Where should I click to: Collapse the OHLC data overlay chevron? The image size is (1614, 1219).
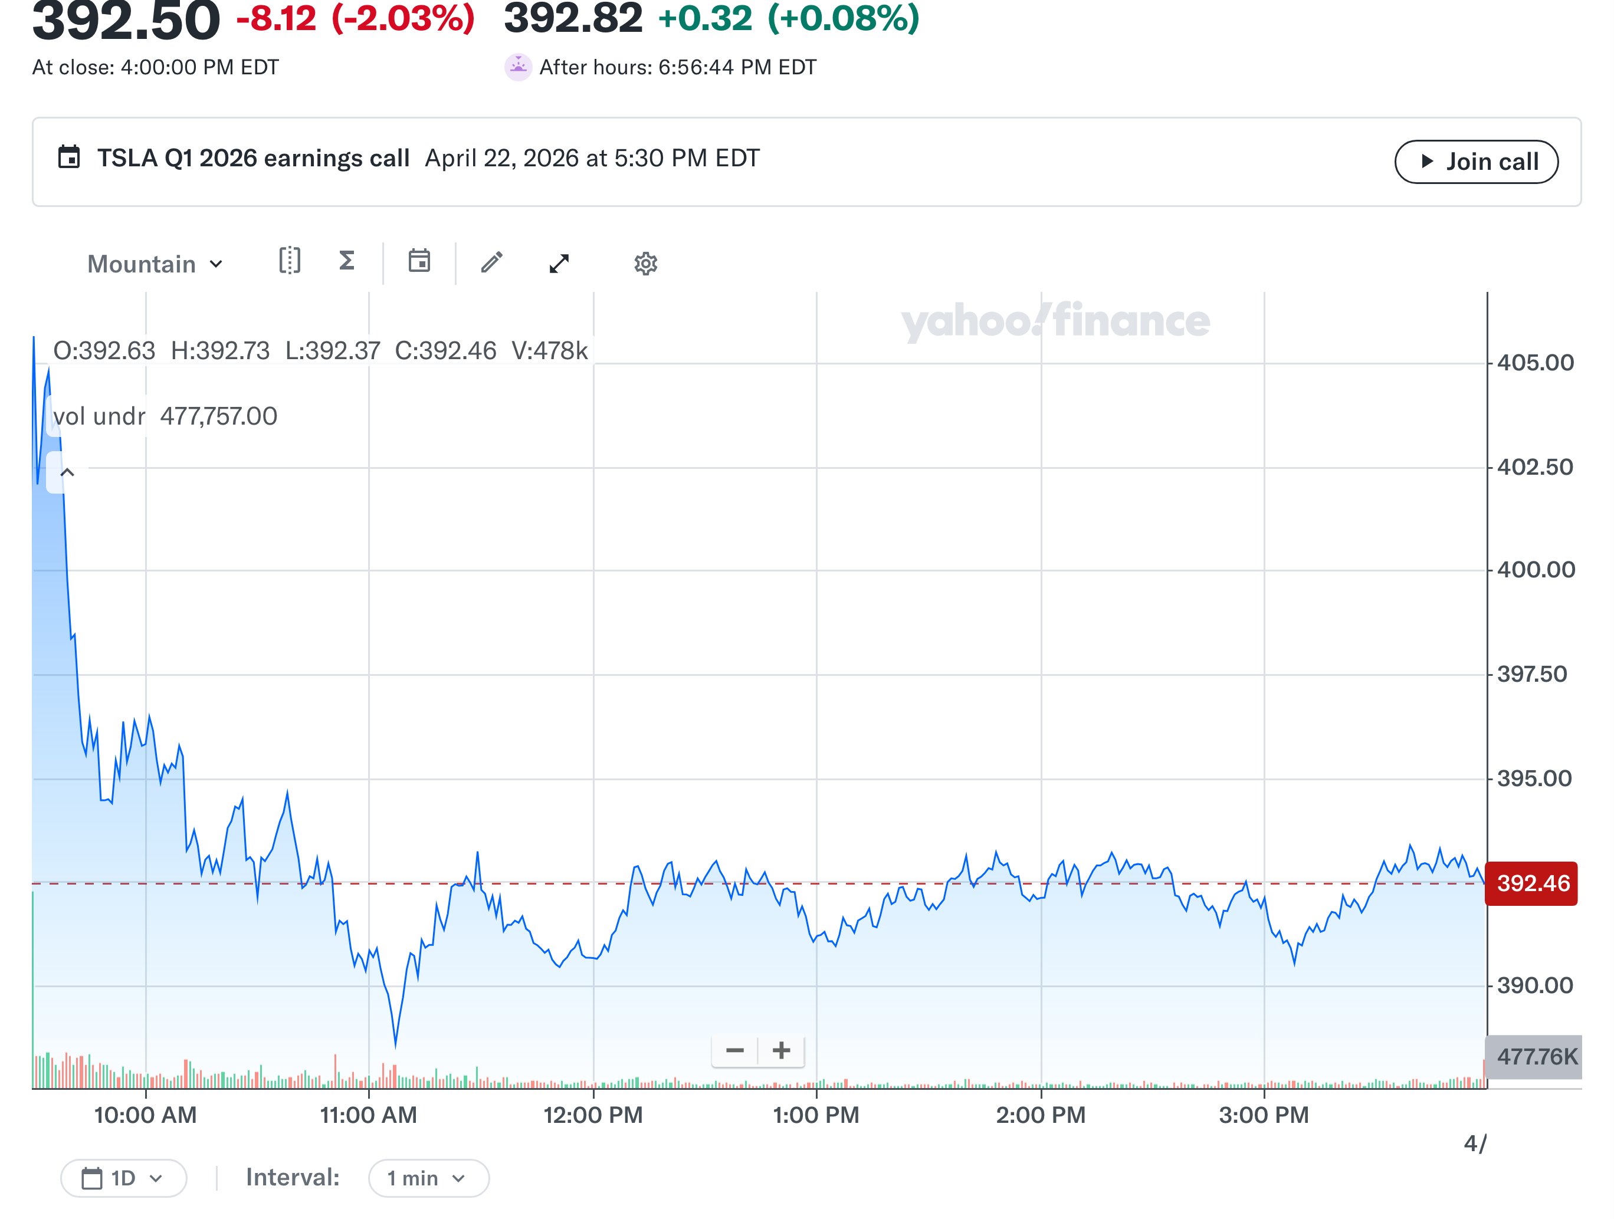[67, 472]
